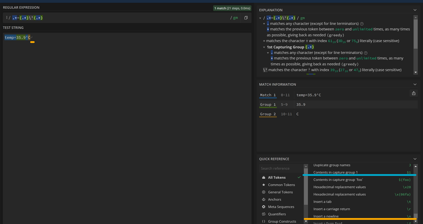The image size is (423, 224).
Task: Select the All Tokens tray icon
Action: pos(264,178)
